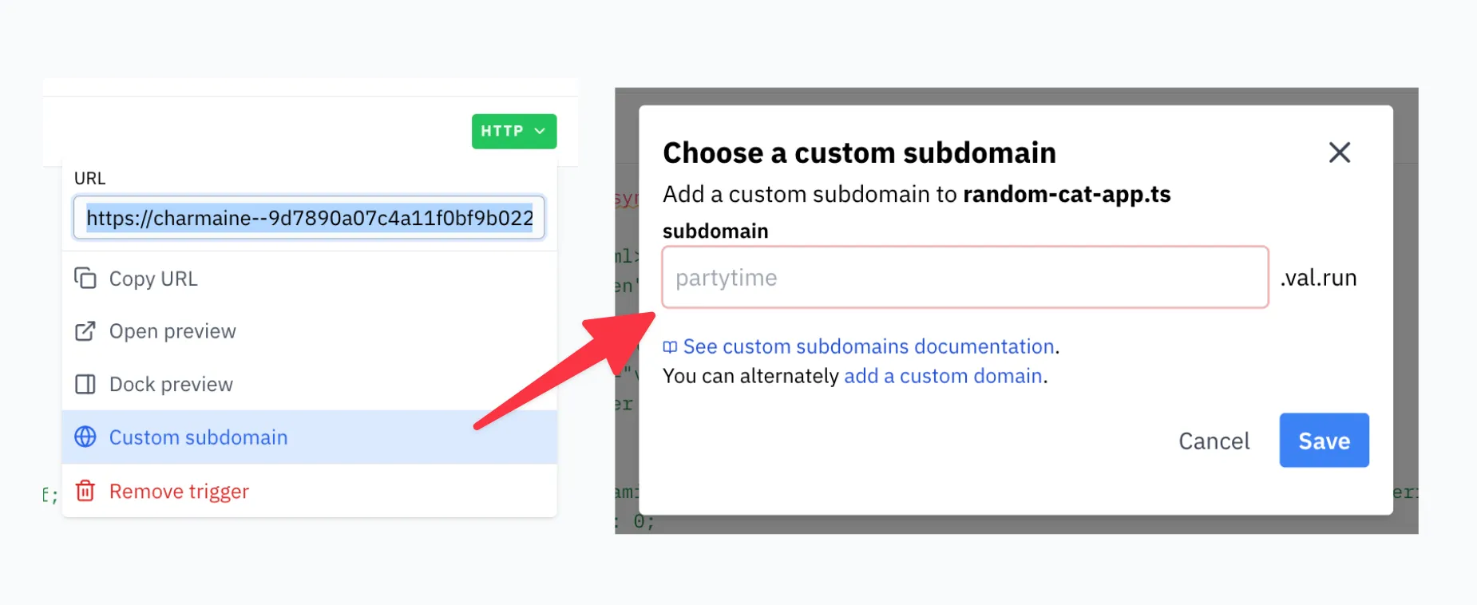Screen dimensions: 1477x605
Task: Click the book icon beside documentation link
Action: [671, 347]
